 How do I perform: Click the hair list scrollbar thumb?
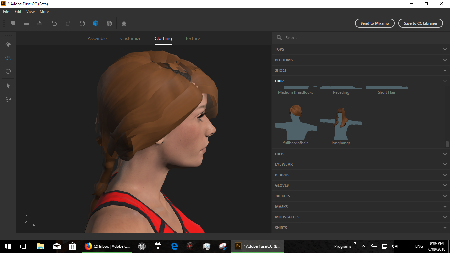click(x=447, y=144)
